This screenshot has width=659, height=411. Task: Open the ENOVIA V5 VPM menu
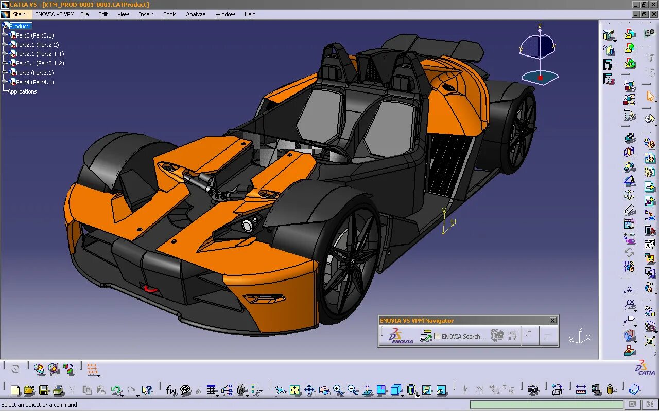point(56,14)
